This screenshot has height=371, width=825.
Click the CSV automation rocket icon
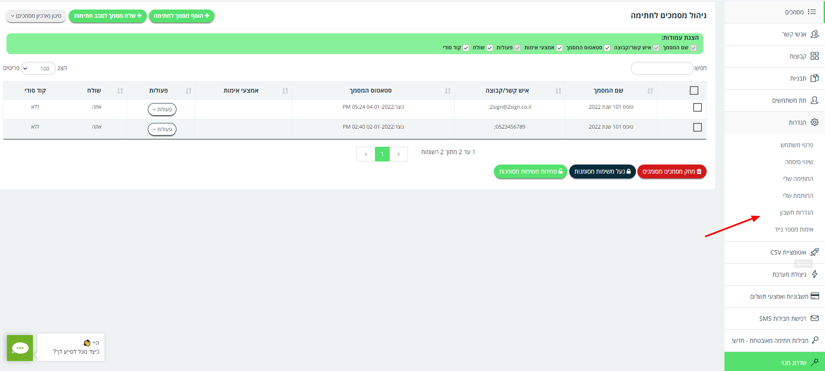[814, 252]
